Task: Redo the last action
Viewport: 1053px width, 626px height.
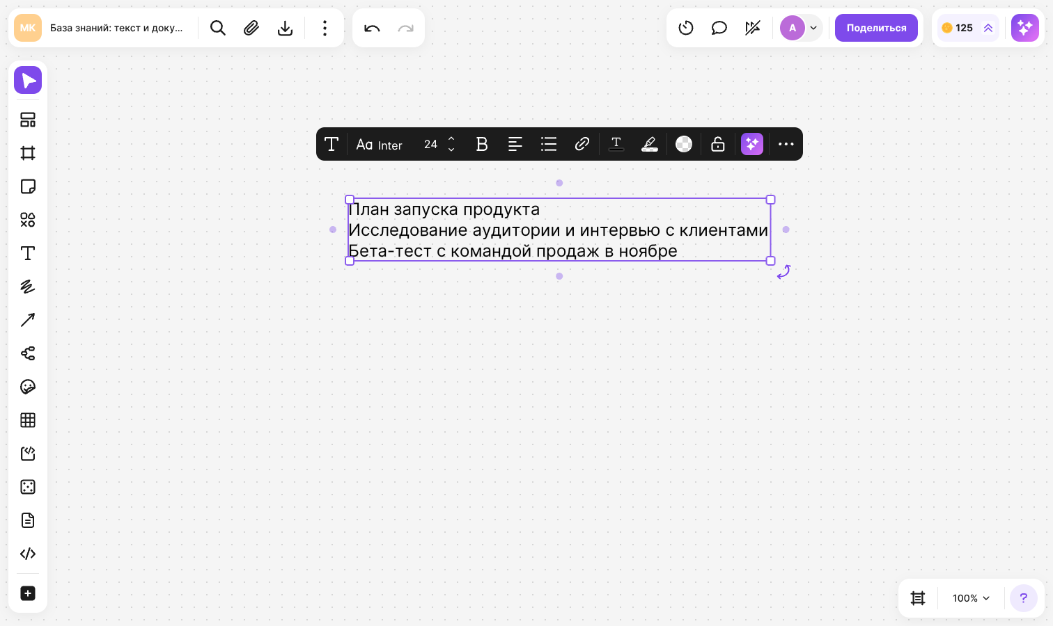Action: point(405,28)
